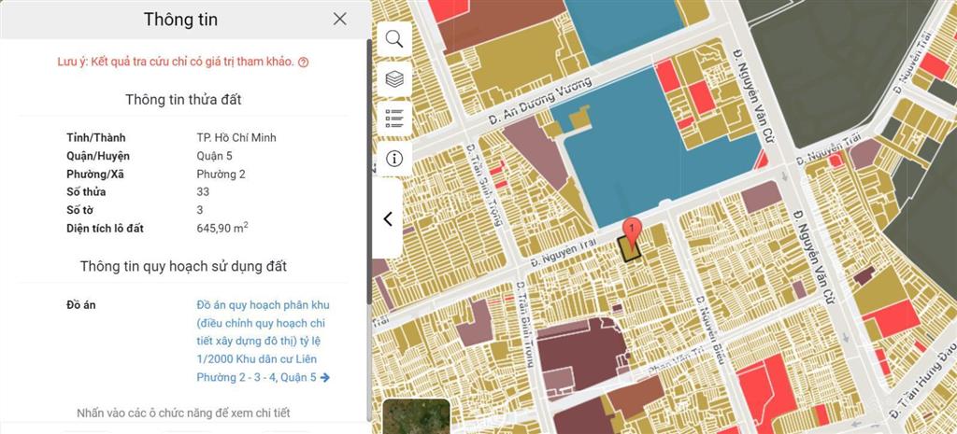Viewport: 957px width, 434px height.
Task: Close the Thông tin panel
Action: 339,19
